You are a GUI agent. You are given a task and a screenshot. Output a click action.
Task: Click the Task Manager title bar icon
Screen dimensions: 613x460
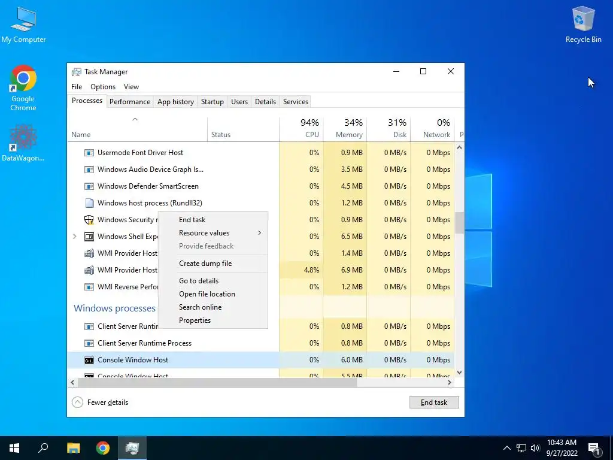[77, 72]
